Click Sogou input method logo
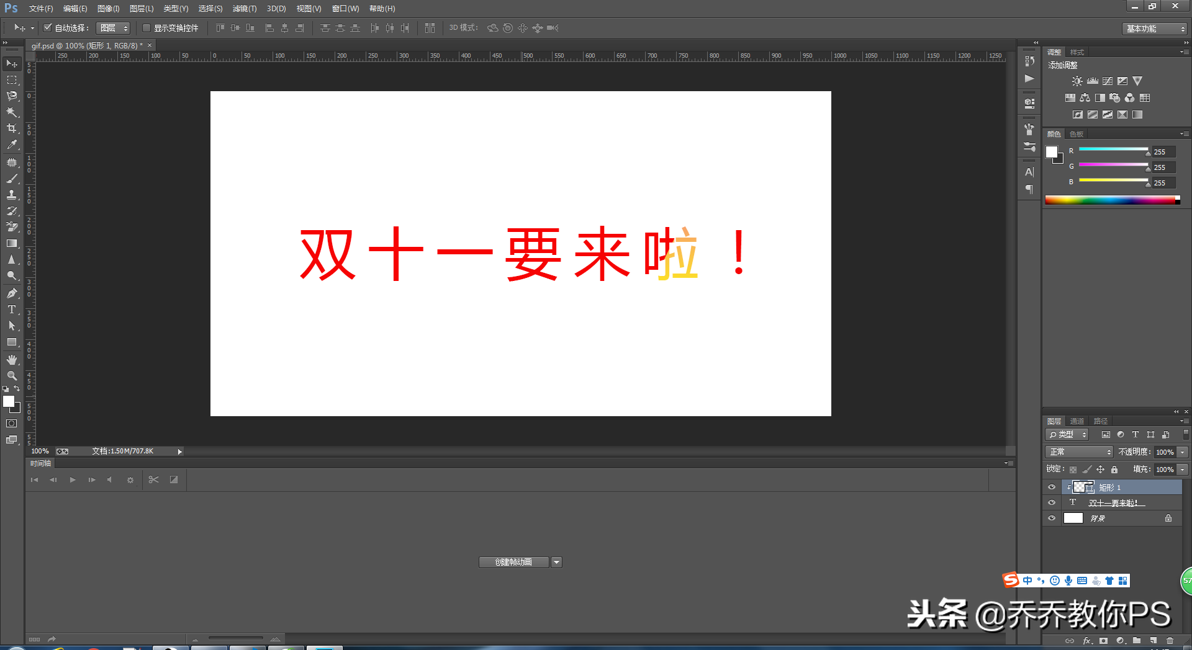The height and width of the screenshot is (650, 1192). (x=1011, y=580)
